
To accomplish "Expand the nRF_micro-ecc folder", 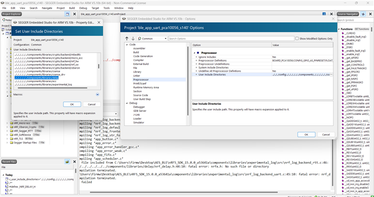I will click(x=7, y=123).
